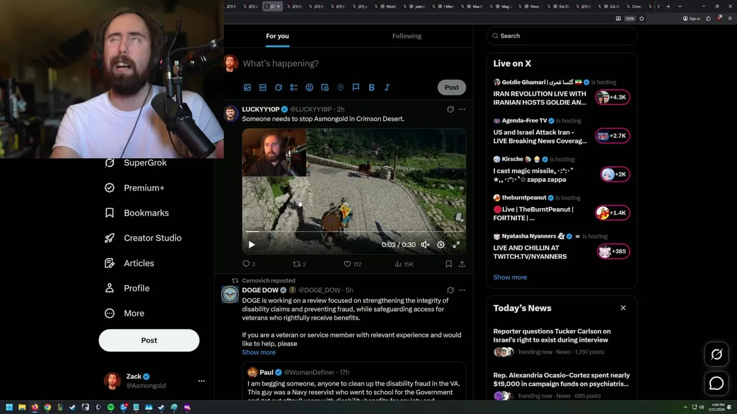737x414 pixels.
Task: Switch to the Following tab
Action: [x=407, y=36]
